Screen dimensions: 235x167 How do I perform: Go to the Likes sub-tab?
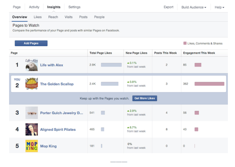click(38, 17)
